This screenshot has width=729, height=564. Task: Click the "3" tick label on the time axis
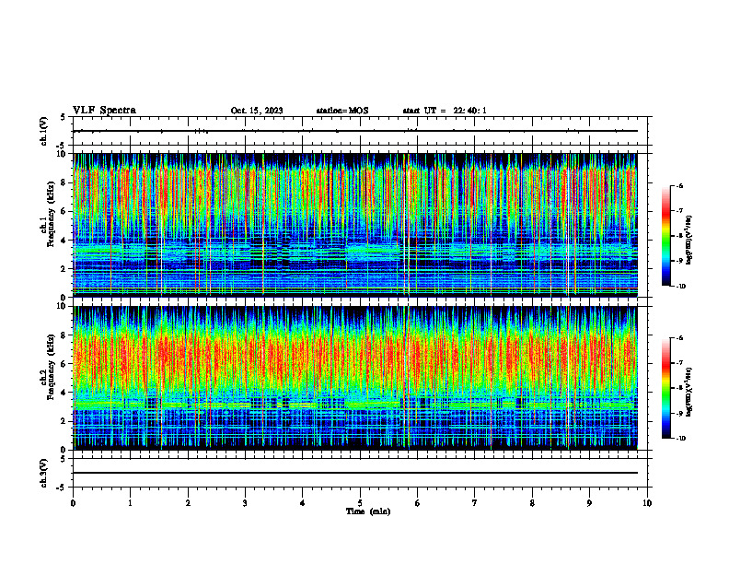(x=245, y=503)
